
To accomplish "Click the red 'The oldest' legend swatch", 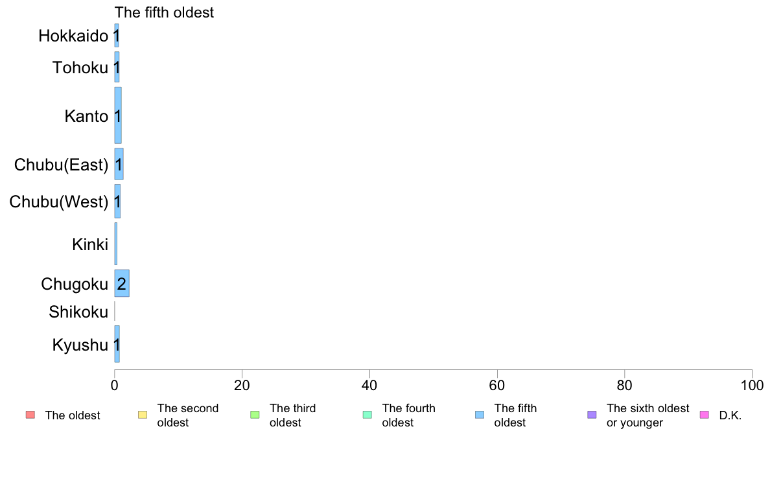I will [x=30, y=415].
